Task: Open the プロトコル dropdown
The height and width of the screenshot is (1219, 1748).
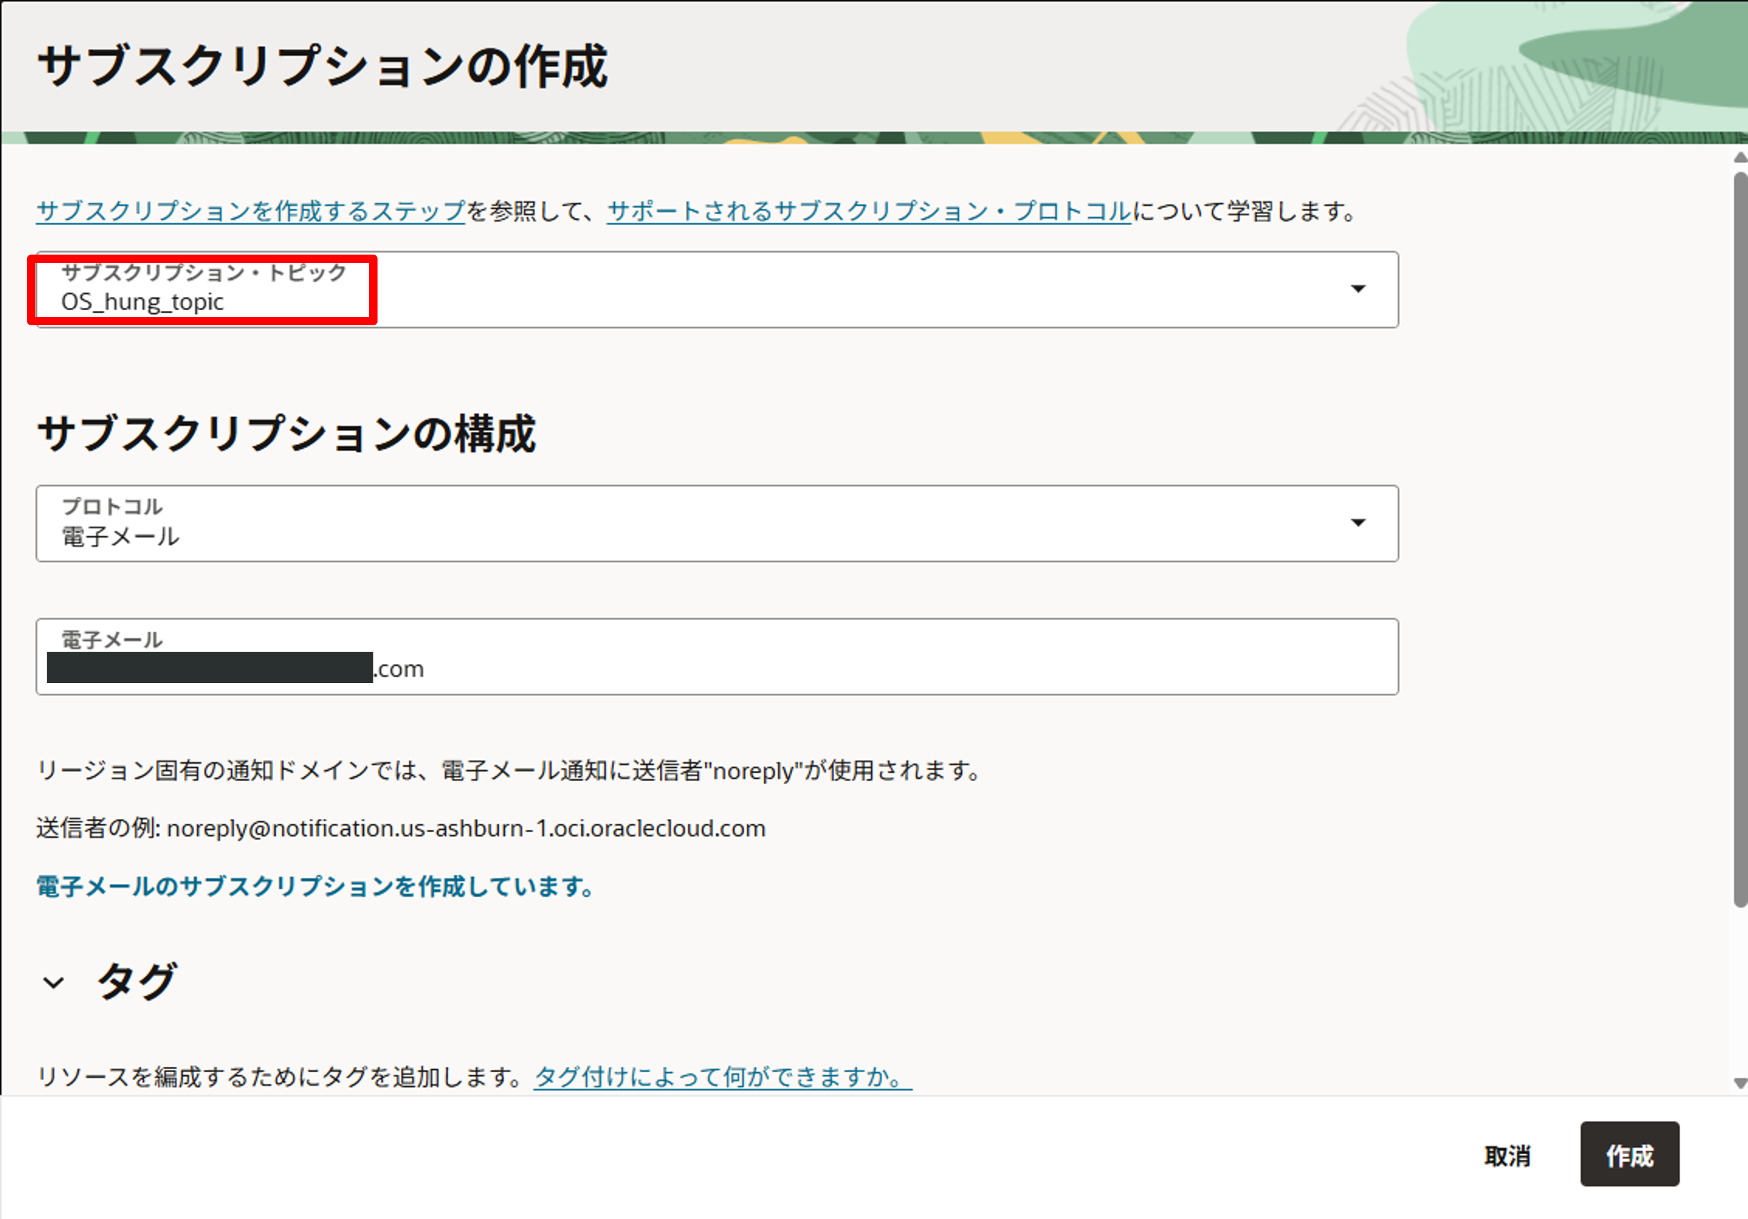Action: coord(715,524)
